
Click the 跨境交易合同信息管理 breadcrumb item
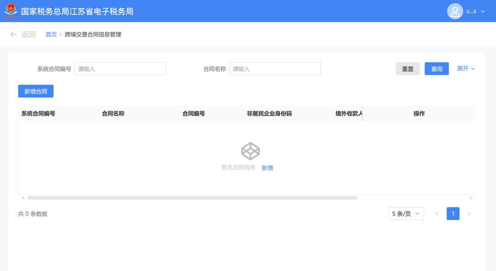[x=93, y=34]
